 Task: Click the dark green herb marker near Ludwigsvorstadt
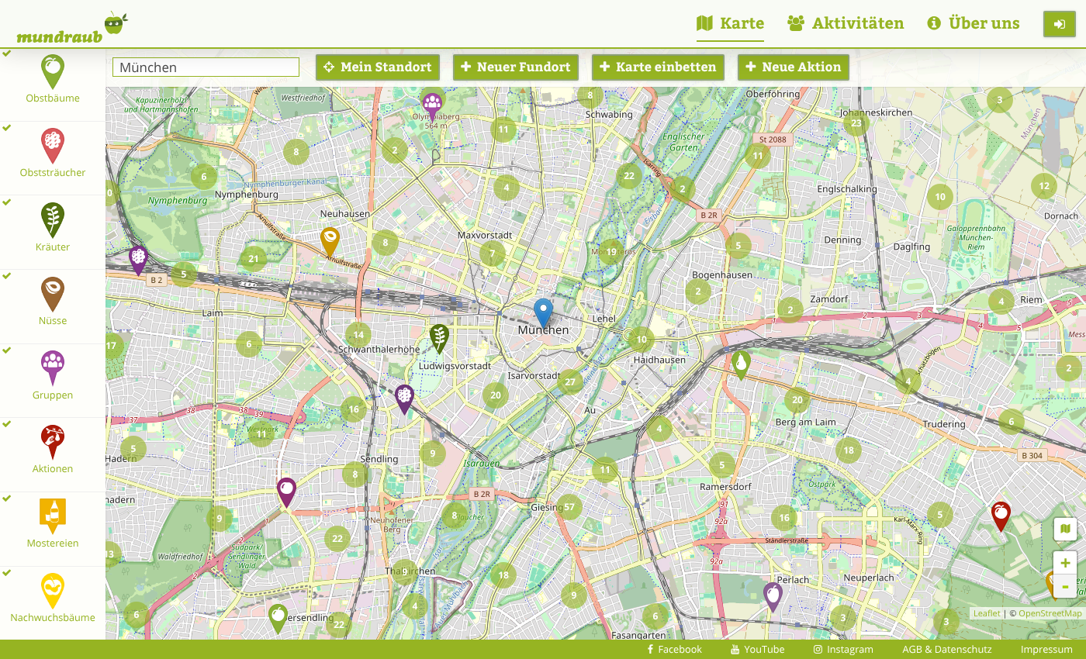coord(439,339)
